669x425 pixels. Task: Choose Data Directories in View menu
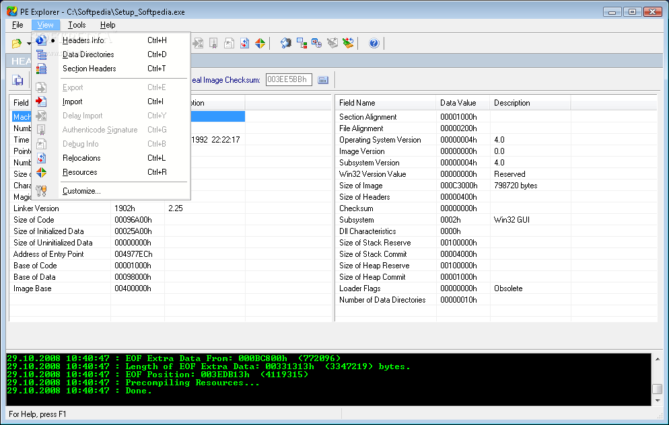[x=111, y=54]
